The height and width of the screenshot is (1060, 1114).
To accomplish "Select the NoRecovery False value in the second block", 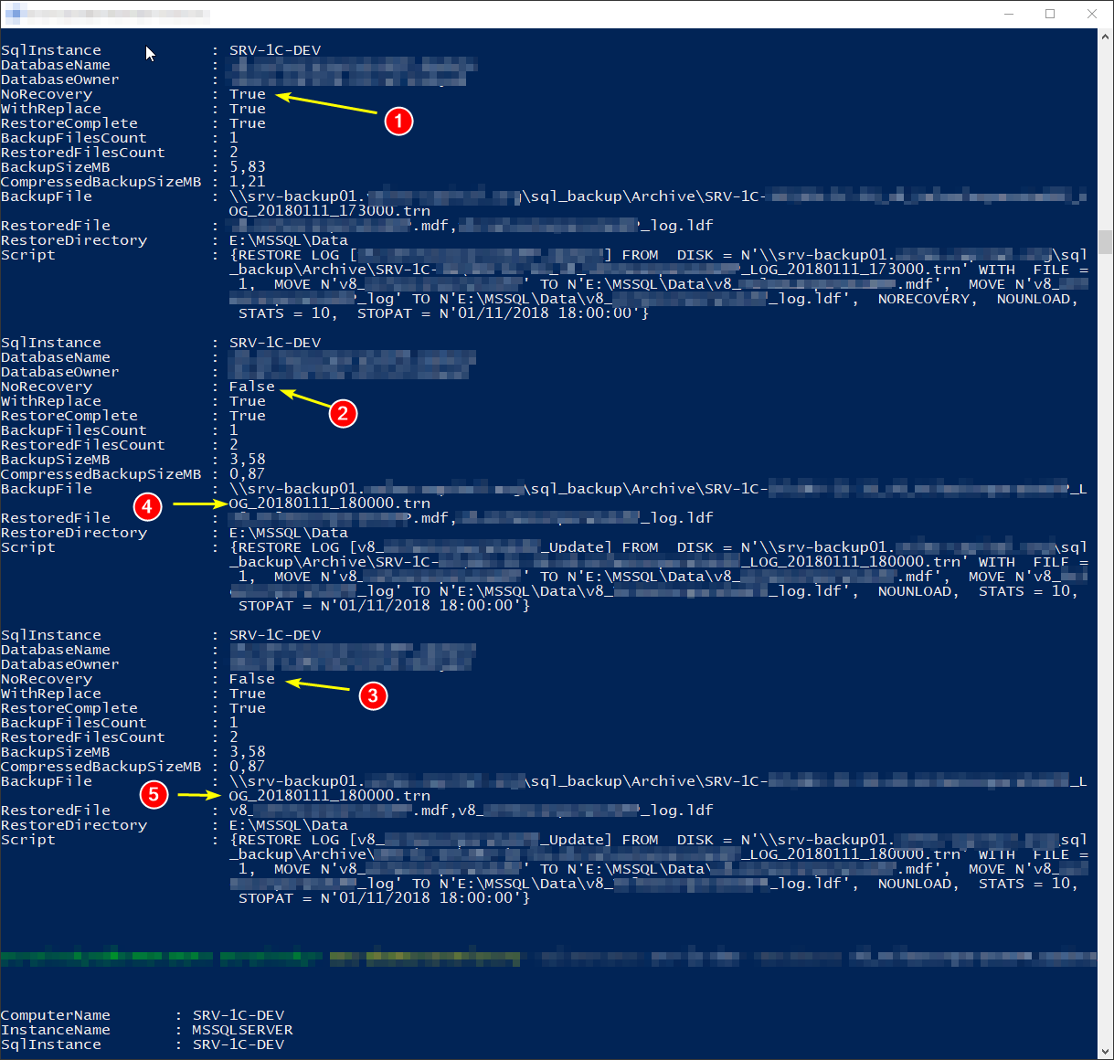I will (251, 386).
